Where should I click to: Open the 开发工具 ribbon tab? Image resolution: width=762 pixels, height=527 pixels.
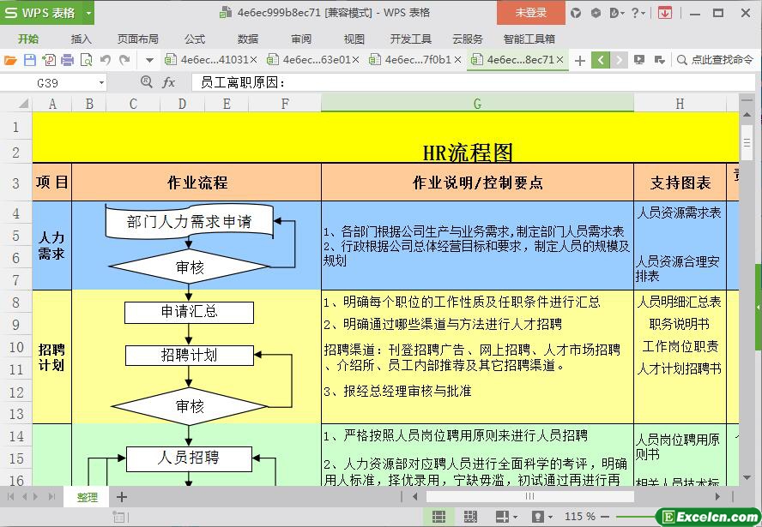[x=411, y=39]
